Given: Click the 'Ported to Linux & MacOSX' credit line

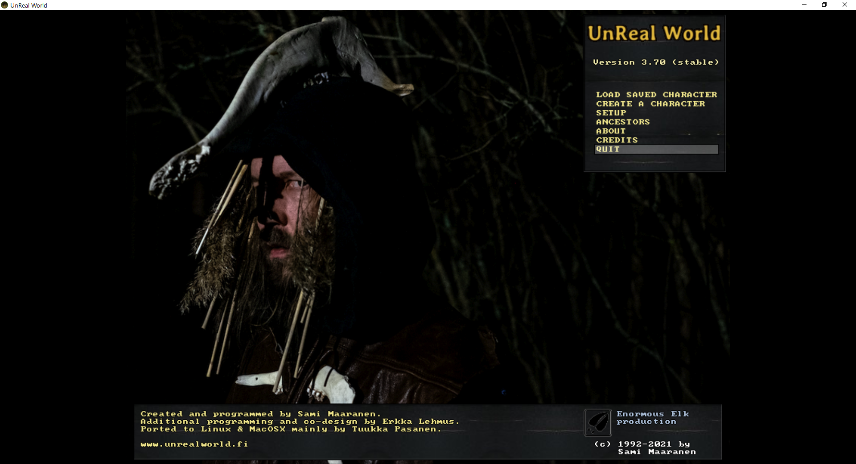Looking at the screenshot, I should tap(291, 429).
